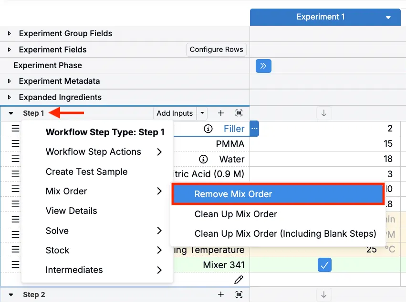The height and width of the screenshot is (302, 406).
Task: Toggle the Mixer 341 checkbox
Action: click(x=324, y=265)
